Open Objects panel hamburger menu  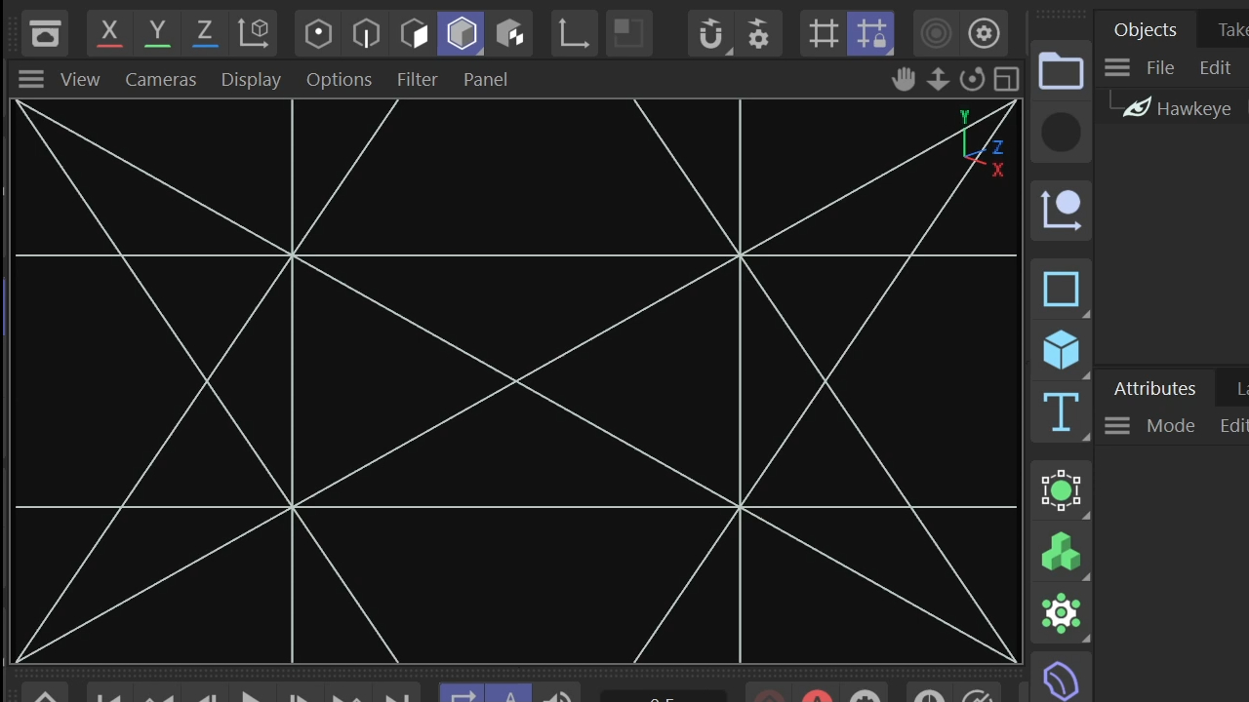(1117, 67)
